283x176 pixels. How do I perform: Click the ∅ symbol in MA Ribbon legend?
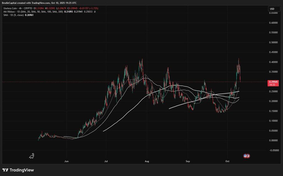tap(95, 12)
